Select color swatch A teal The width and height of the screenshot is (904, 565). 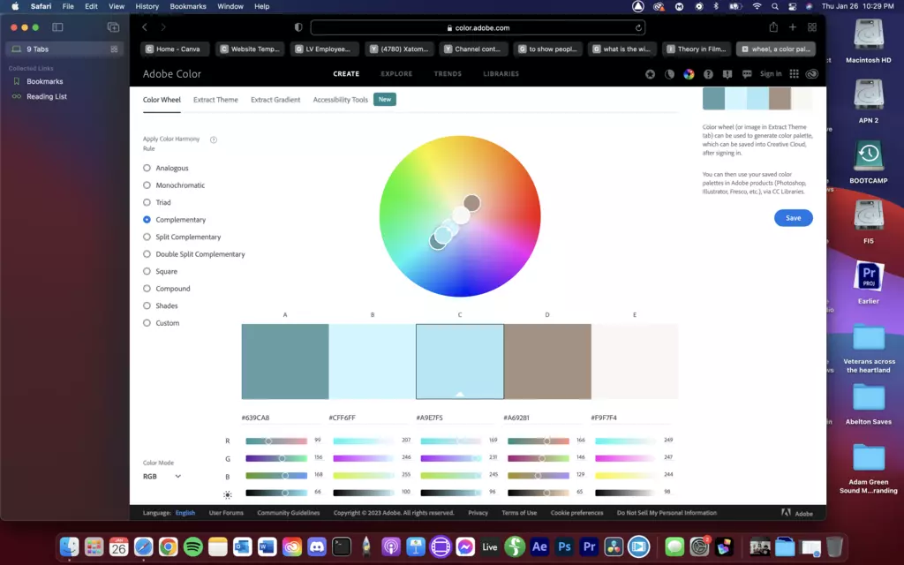click(285, 361)
